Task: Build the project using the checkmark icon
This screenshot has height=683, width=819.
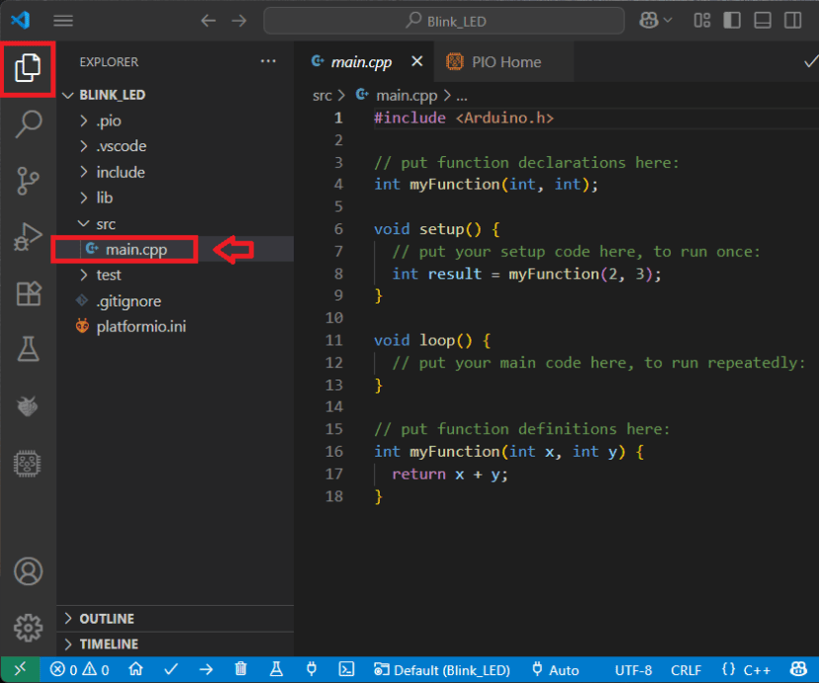Action: pyautogui.click(x=170, y=669)
